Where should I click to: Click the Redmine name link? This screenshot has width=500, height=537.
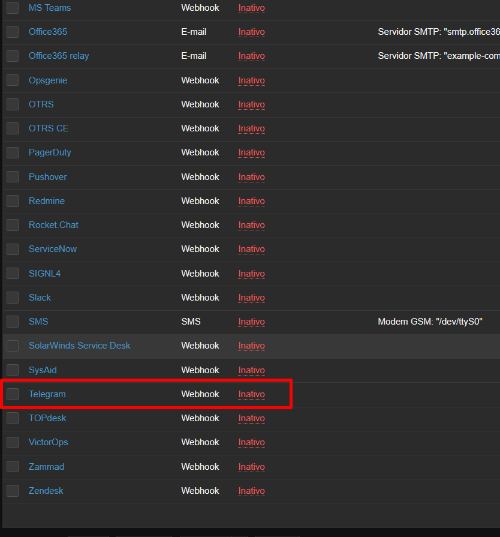(47, 201)
